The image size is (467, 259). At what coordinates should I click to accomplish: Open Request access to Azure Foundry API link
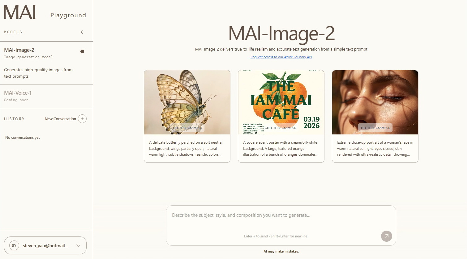click(x=281, y=57)
